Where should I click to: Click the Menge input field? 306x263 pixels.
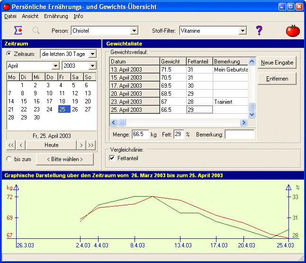pyautogui.click(x=140, y=134)
